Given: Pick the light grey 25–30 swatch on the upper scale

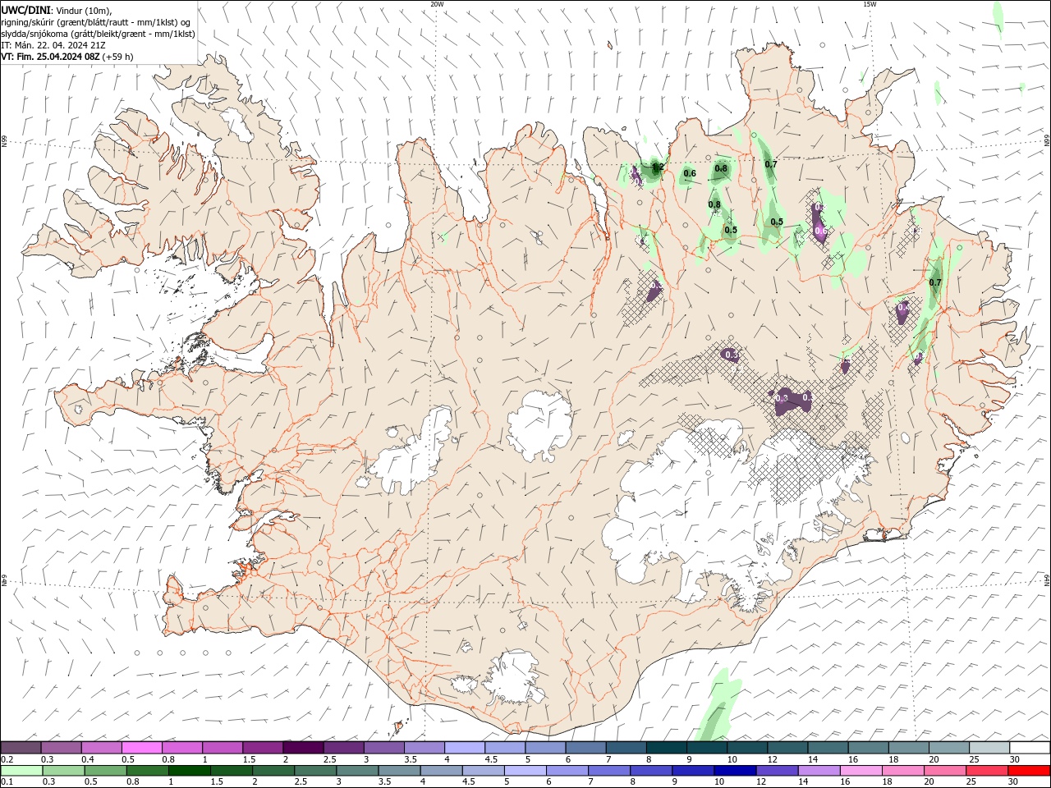Looking at the screenshot, I should [989, 748].
